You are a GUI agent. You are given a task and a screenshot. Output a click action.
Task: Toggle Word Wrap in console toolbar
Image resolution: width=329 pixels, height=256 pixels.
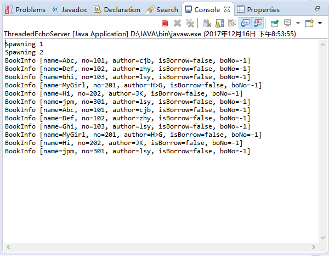click(x=232, y=23)
